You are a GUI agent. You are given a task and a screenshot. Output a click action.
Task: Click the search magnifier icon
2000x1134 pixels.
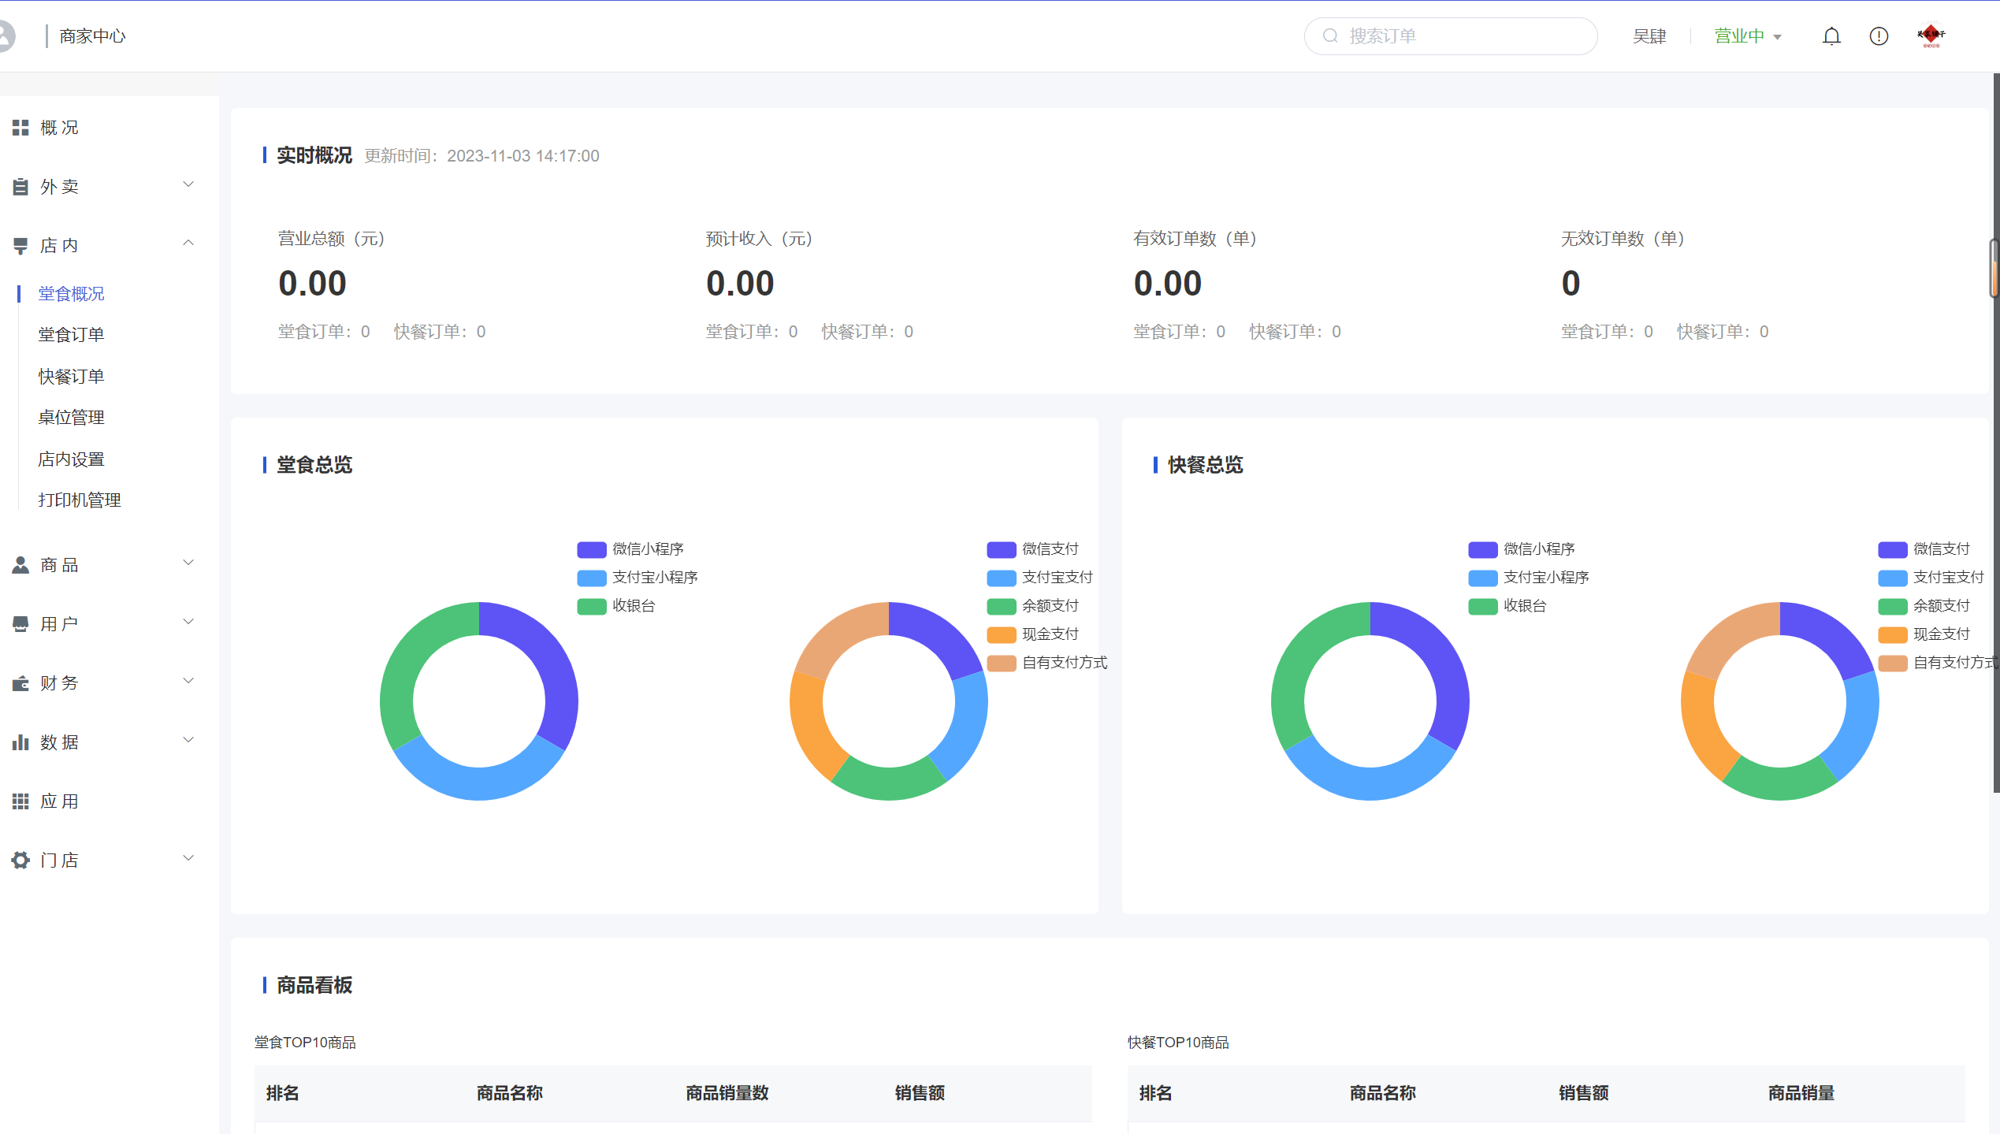pyautogui.click(x=1330, y=36)
